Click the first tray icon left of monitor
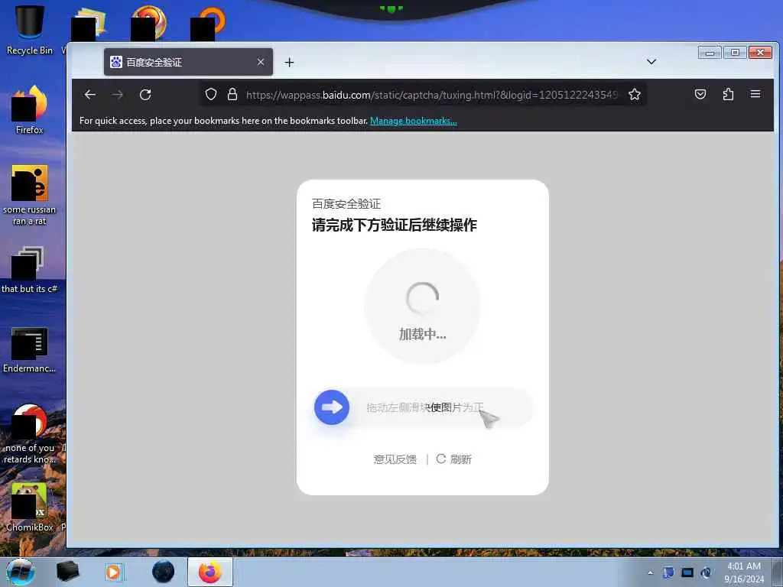 coord(668,572)
